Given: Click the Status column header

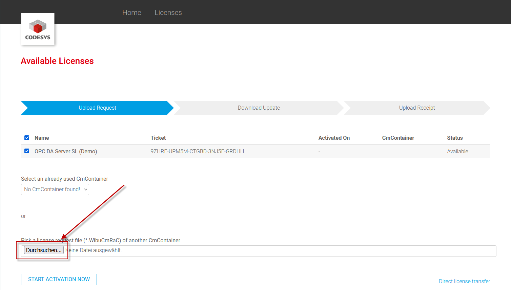Looking at the screenshot, I should (x=454, y=138).
